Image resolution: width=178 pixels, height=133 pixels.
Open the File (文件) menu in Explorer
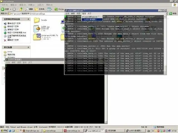4,5
